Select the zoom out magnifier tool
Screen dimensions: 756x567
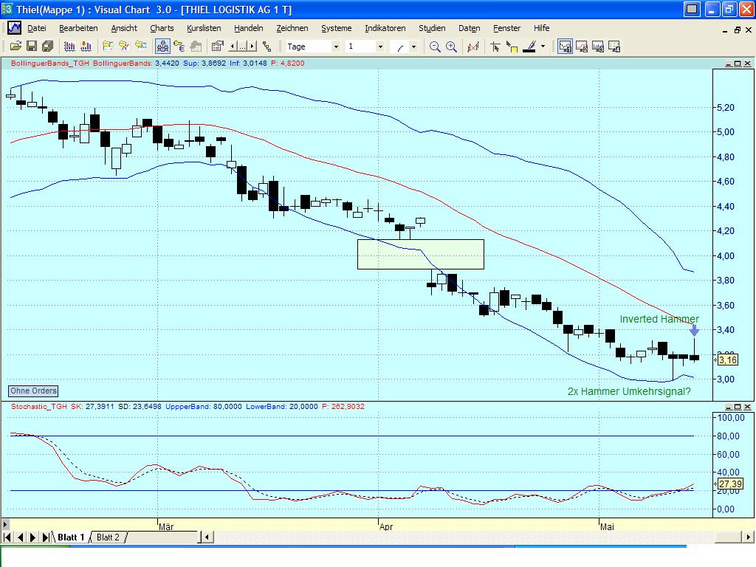click(x=435, y=46)
